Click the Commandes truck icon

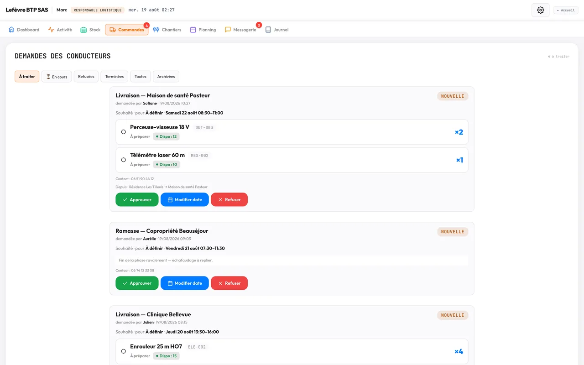pos(113,30)
